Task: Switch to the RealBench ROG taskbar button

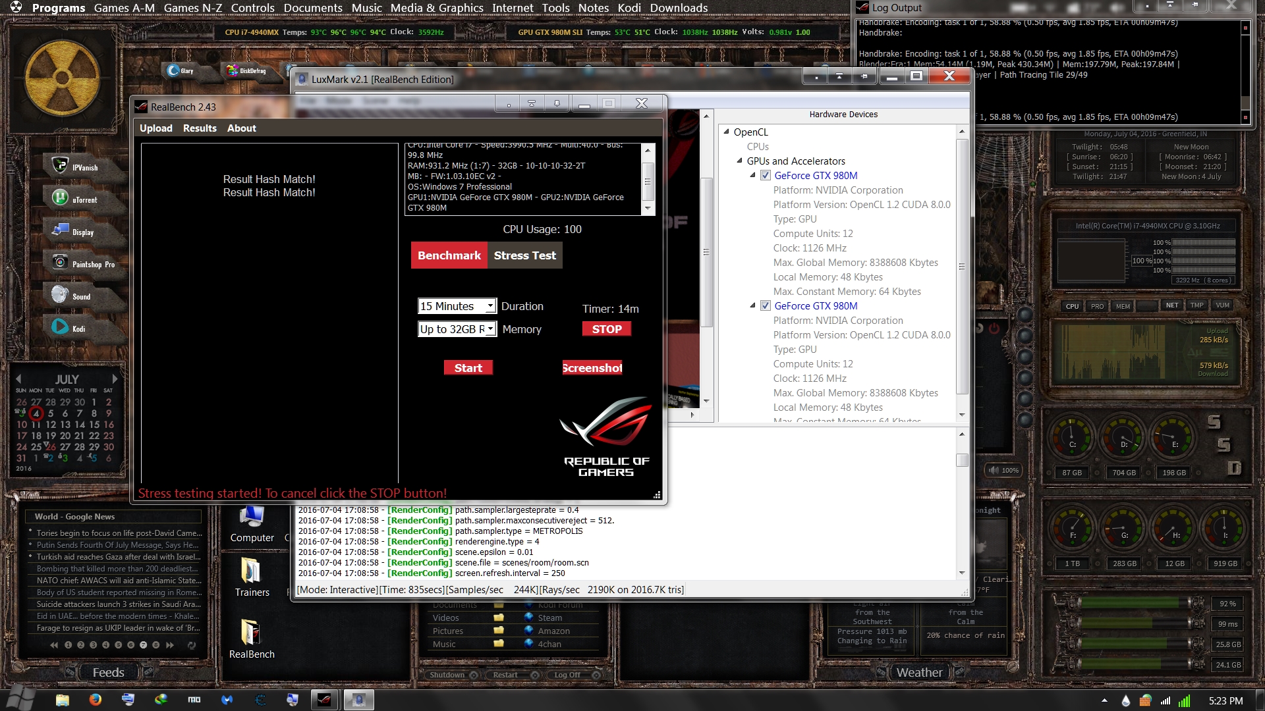Action: click(x=324, y=700)
